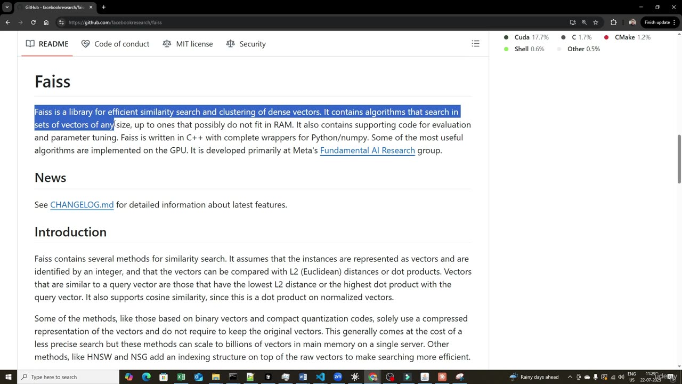
Task: Open Microsoft Edge from the taskbar
Action: (x=146, y=377)
